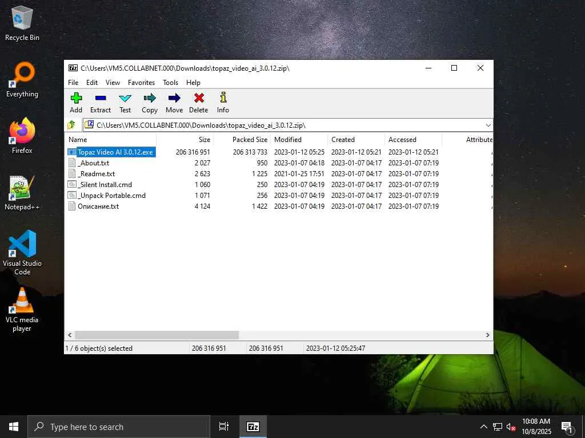The width and height of the screenshot is (585, 438).
Task: Click the Описание.txt file icon
Action: click(72, 206)
